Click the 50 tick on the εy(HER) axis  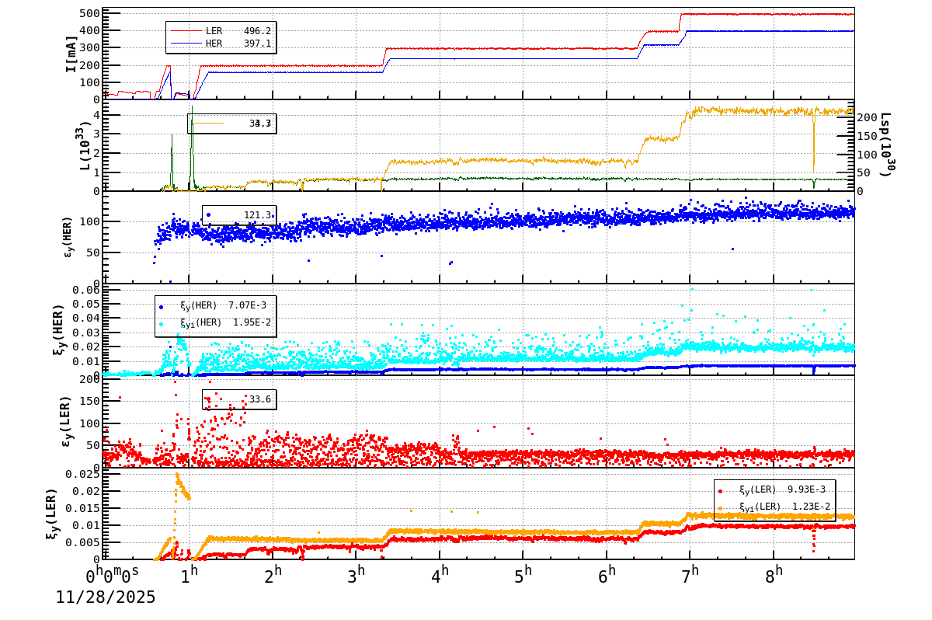[93, 253]
